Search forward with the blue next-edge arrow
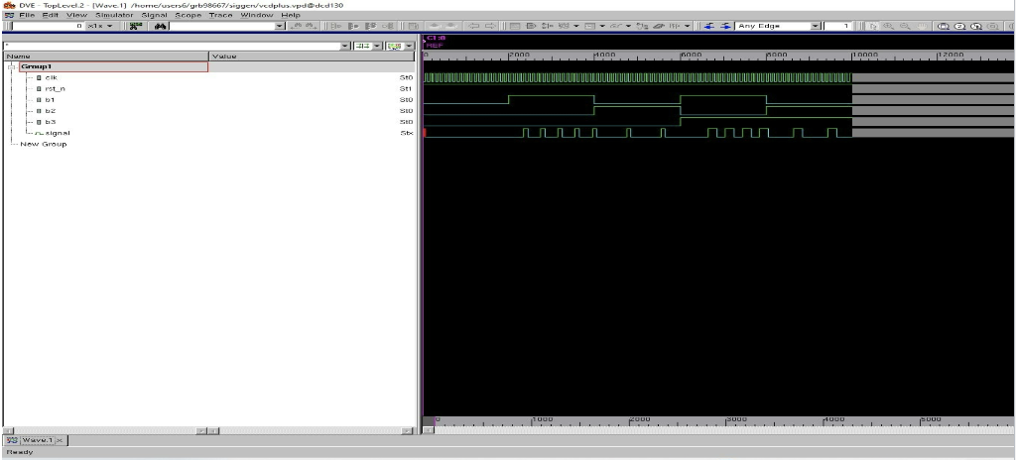The image size is (1016, 460). tap(725, 26)
